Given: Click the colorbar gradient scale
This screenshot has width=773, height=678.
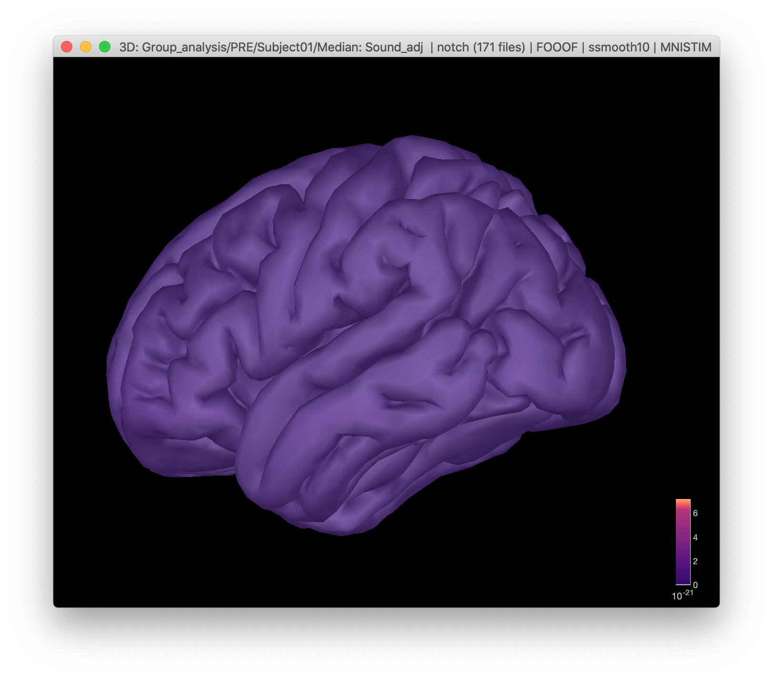Looking at the screenshot, I should [x=683, y=542].
